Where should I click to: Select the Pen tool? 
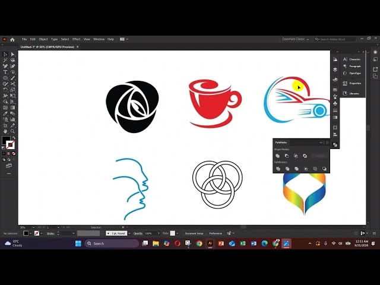(x=5, y=66)
